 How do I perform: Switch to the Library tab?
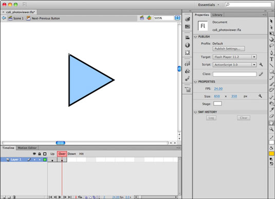coord(217,15)
